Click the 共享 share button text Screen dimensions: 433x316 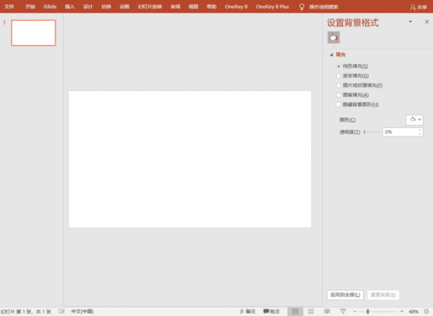(x=422, y=7)
